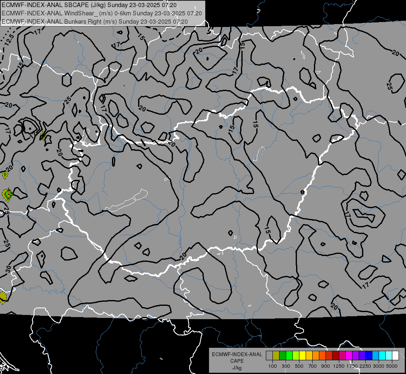Select the pale cyan swatch before 5000
This screenshot has height=374, width=406.
(x=389, y=356)
